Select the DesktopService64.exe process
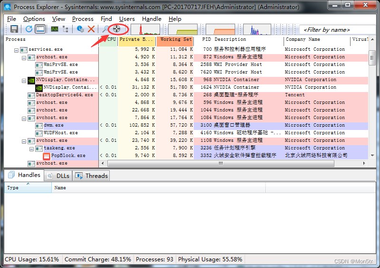Screen dimensions: 380x268 tap(186, 95)
